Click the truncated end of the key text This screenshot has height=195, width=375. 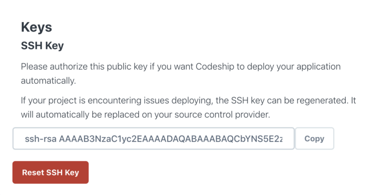tap(279, 139)
